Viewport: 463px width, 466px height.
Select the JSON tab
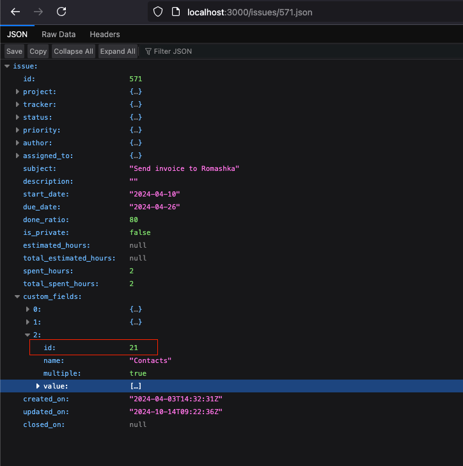17,35
